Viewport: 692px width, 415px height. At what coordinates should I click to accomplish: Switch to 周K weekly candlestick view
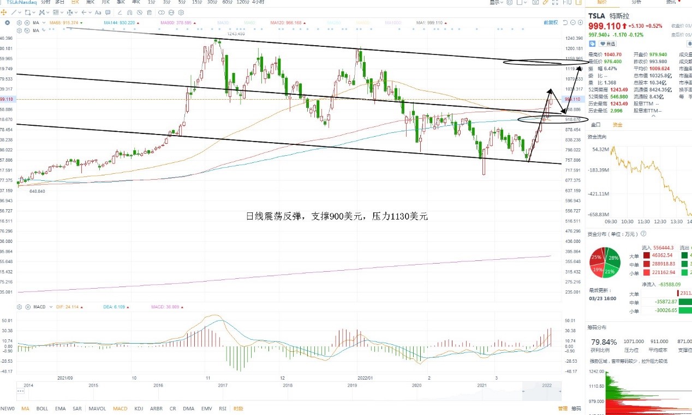pyautogui.click(x=90, y=3)
